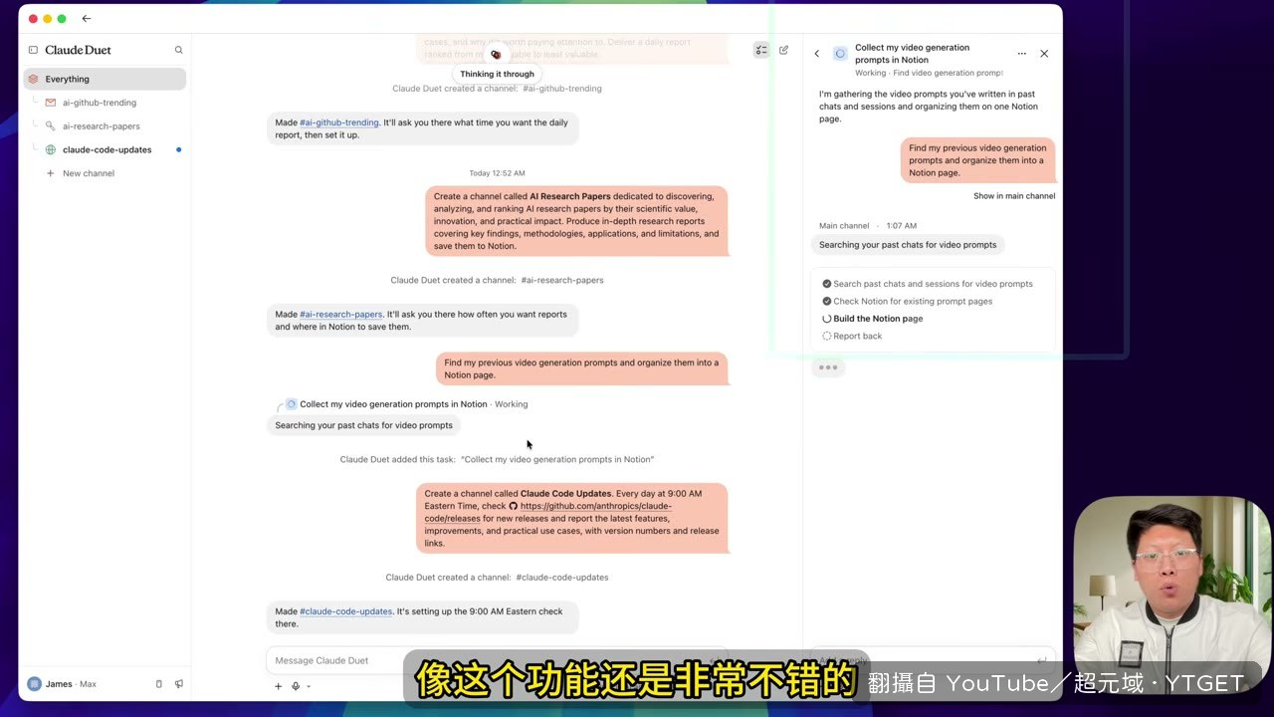The height and width of the screenshot is (717, 1274).
Task: Click the clipboard icon next to James Max
Action: tap(159, 684)
